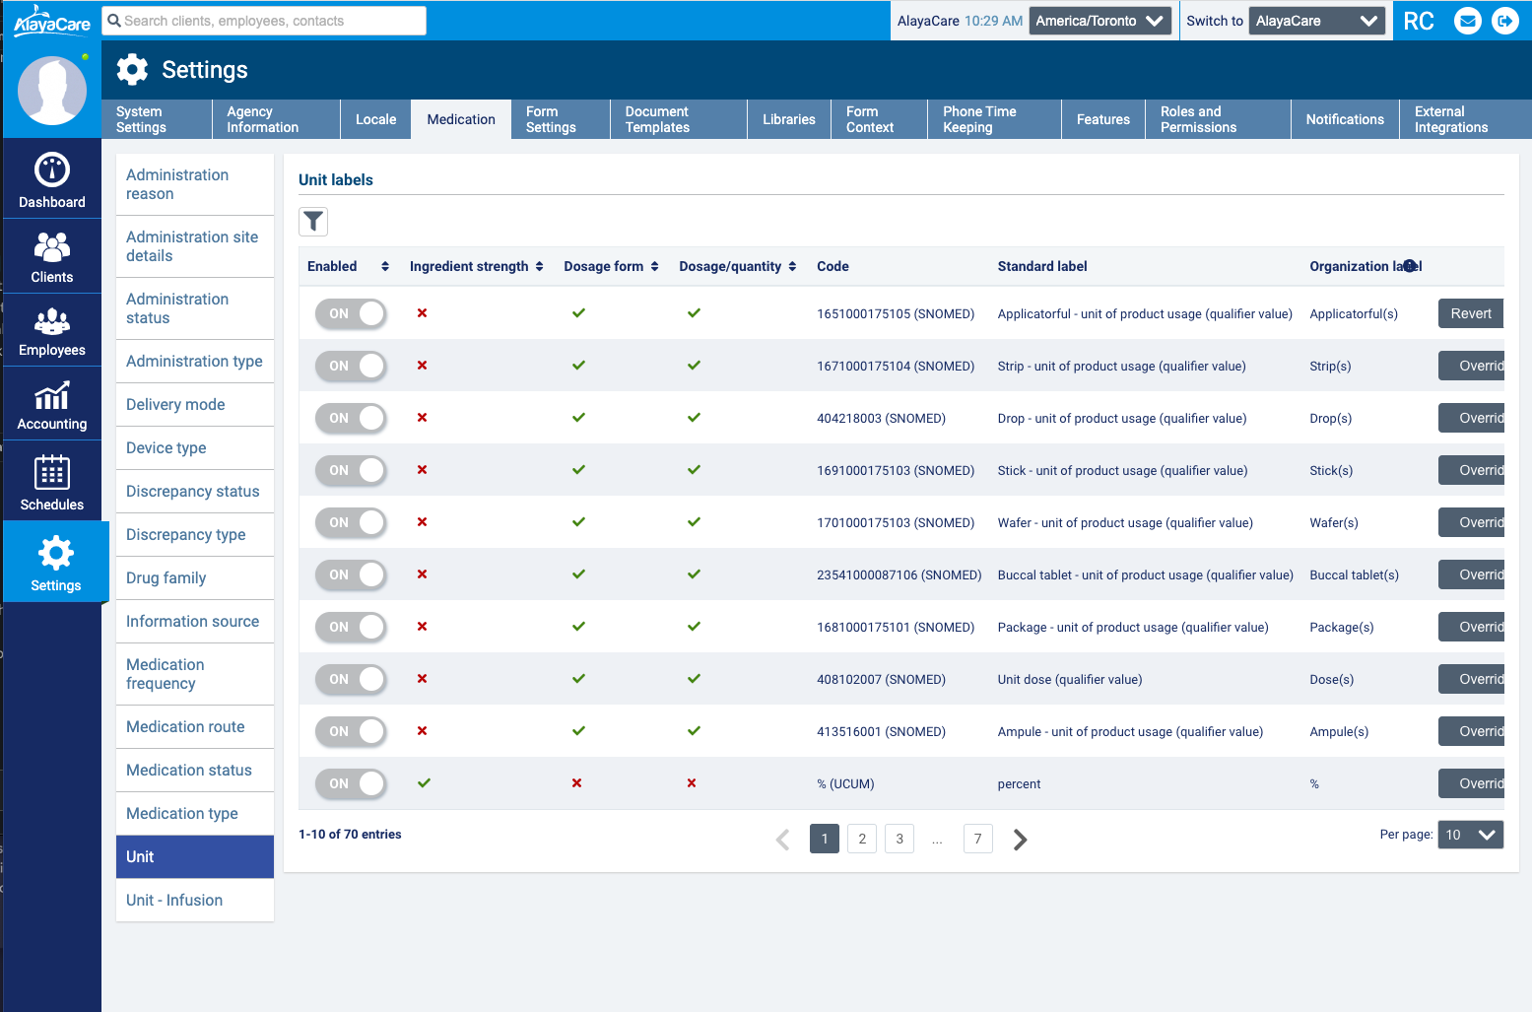Click the Revert button for Applicatorful

(x=1470, y=313)
